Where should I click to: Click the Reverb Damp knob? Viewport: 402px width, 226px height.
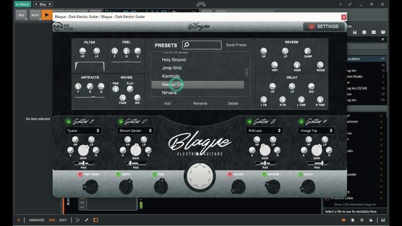[x=307, y=51]
